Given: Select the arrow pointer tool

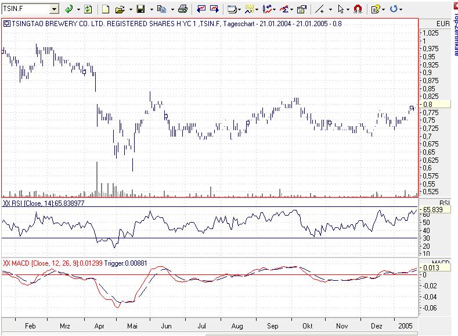Looking at the screenshot, I should (341, 9).
